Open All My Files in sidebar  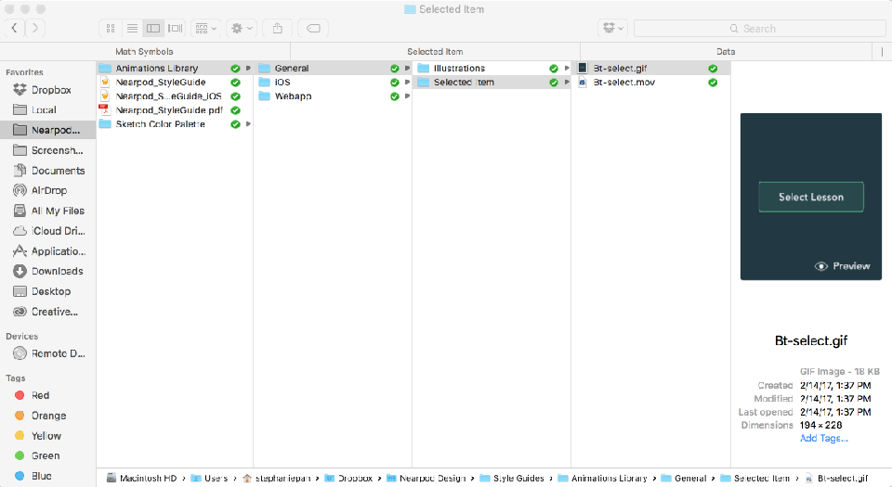(47, 211)
